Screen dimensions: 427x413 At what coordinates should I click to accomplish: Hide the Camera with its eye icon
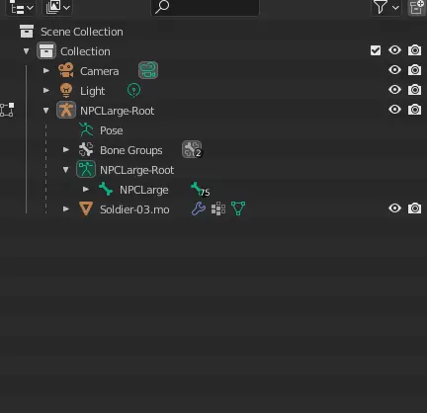click(394, 70)
